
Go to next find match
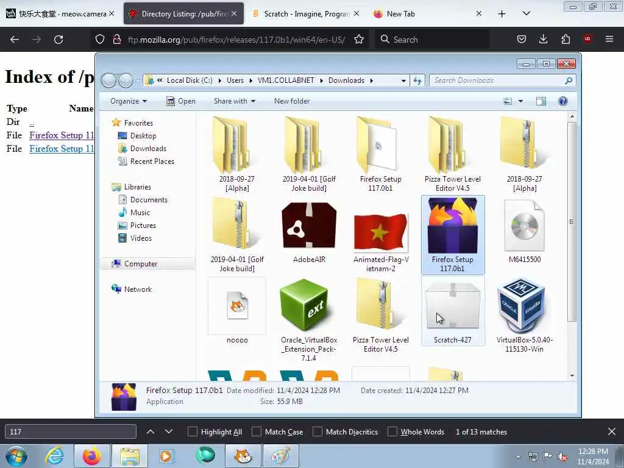click(x=169, y=431)
